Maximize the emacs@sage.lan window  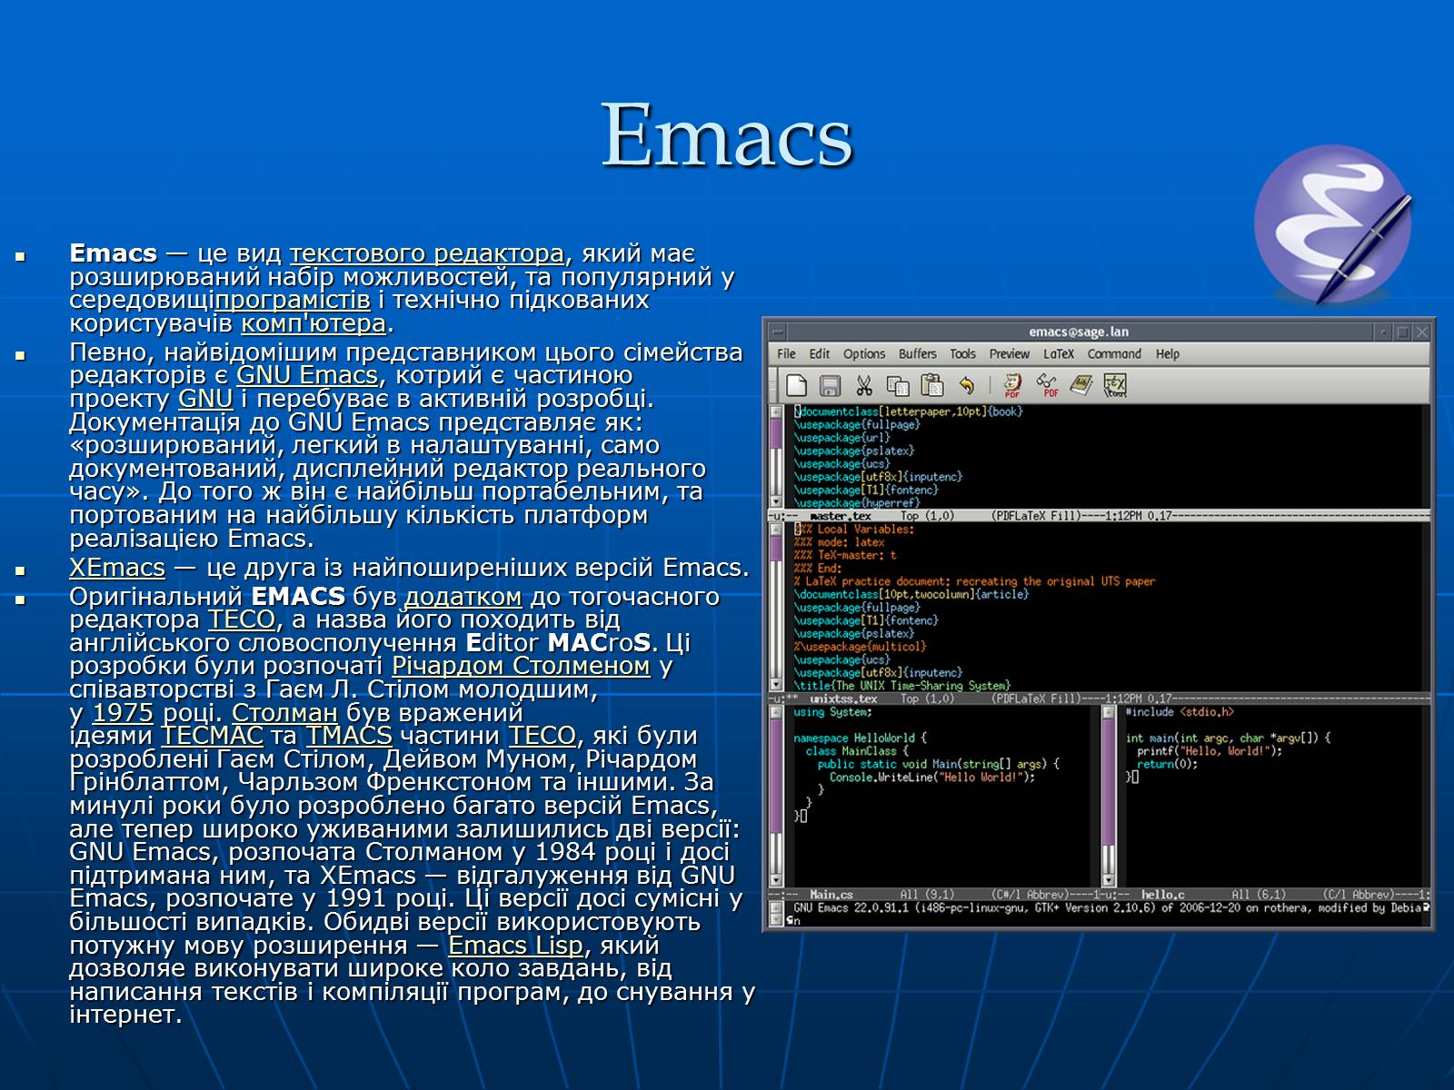pyautogui.click(x=1403, y=332)
